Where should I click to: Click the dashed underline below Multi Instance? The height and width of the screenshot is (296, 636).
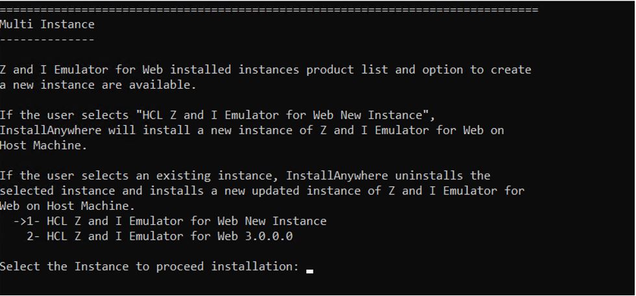coord(47,40)
